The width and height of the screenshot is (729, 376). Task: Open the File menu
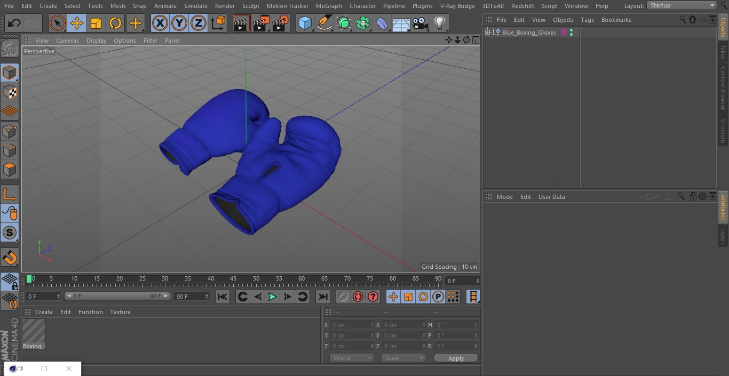coord(9,6)
